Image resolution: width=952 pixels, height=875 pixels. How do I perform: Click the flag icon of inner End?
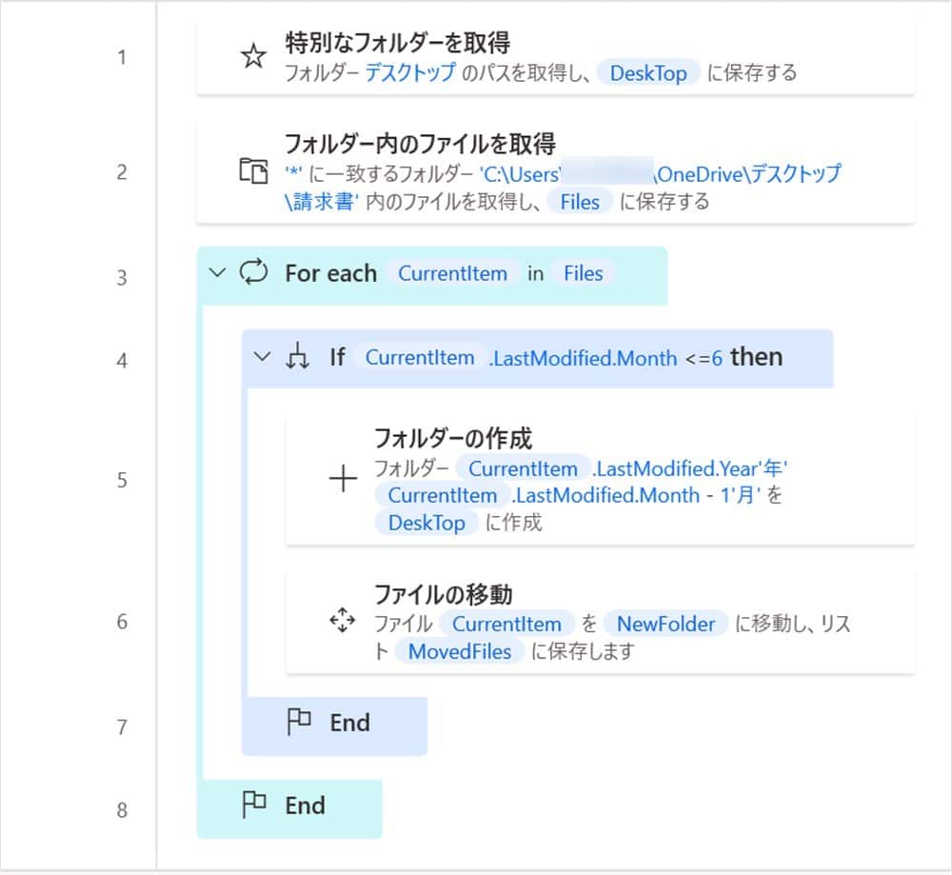click(x=299, y=723)
